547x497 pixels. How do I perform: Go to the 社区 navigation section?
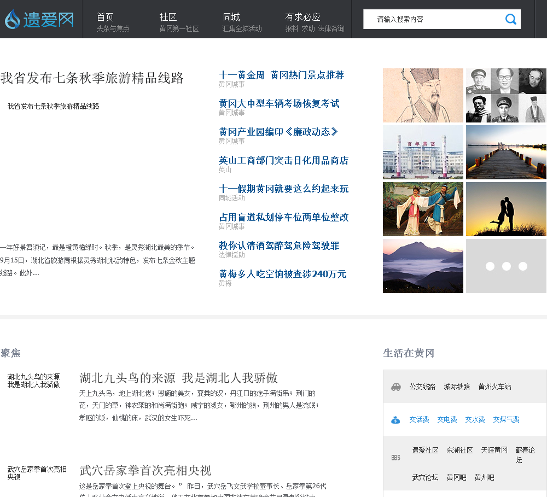point(168,17)
